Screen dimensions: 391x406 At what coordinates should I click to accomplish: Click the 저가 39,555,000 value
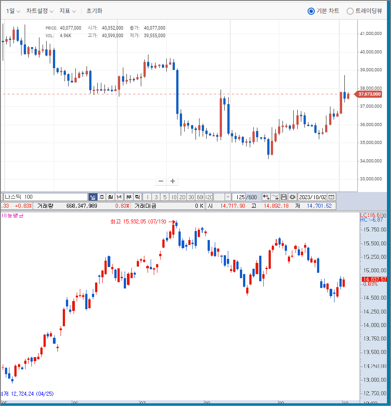(155, 35)
